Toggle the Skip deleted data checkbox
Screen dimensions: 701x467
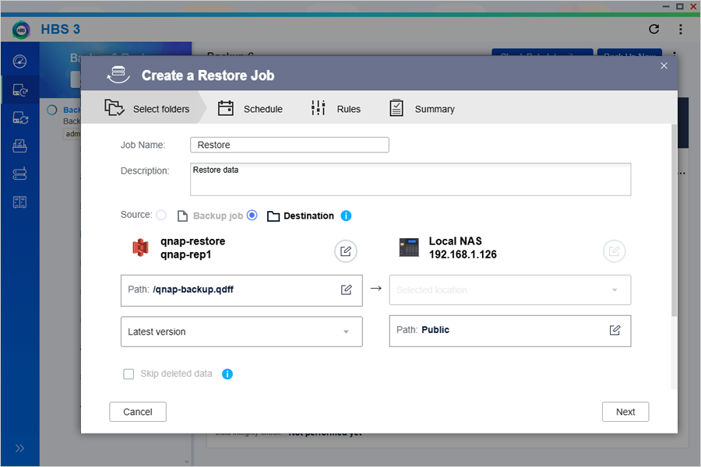pos(129,374)
